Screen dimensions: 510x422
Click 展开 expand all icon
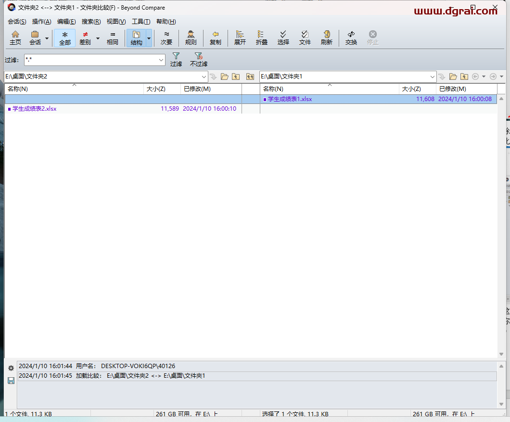pos(240,38)
